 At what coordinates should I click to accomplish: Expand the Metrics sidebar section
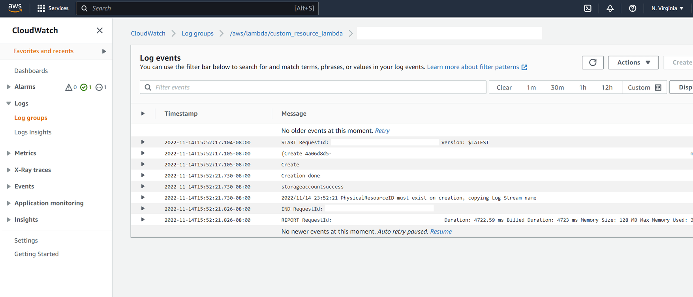coord(9,153)
